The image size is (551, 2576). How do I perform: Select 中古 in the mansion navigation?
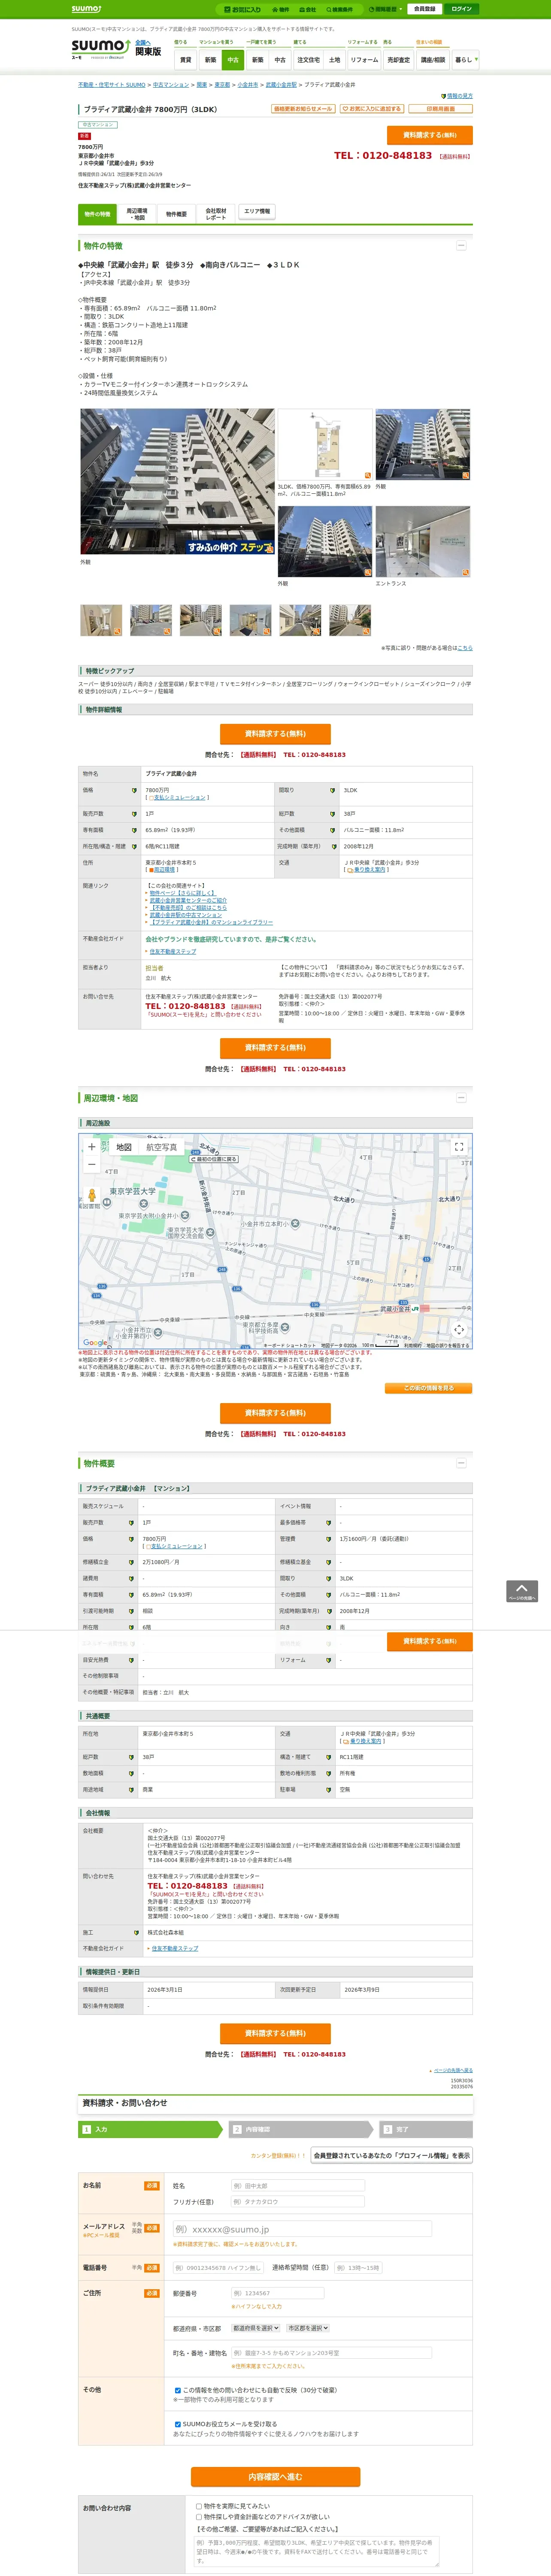point(233,60)
